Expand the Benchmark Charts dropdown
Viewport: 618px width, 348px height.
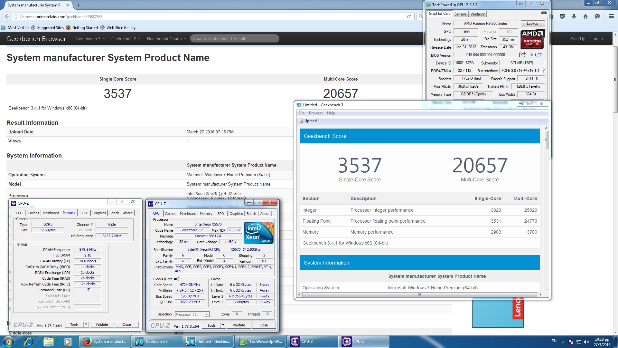[x=166, y=39]
